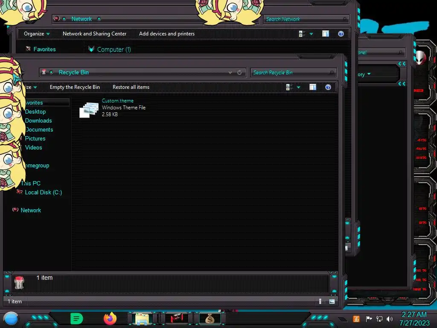Open Downloads in sidebar

[x=38, y=120]
